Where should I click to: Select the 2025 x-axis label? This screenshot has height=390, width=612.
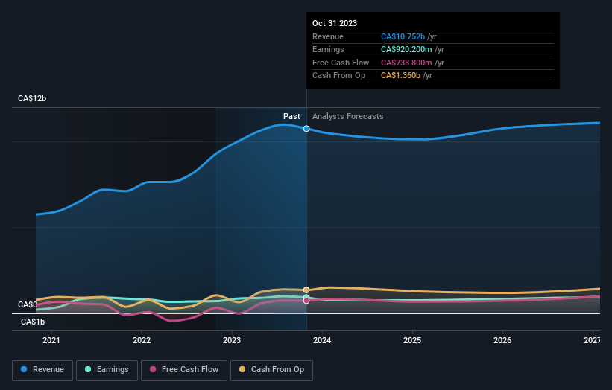tap(412, 340)
